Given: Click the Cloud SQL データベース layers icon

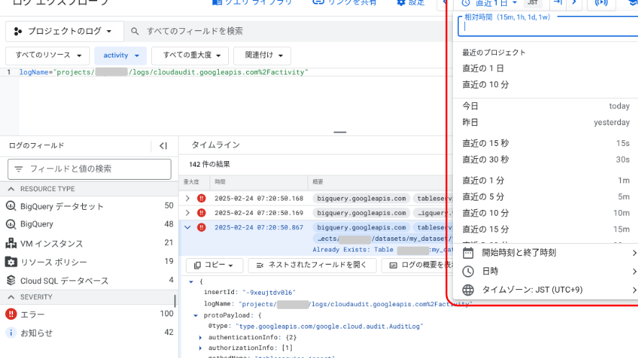Looking at the screenshot, I should tap(11, 280).
